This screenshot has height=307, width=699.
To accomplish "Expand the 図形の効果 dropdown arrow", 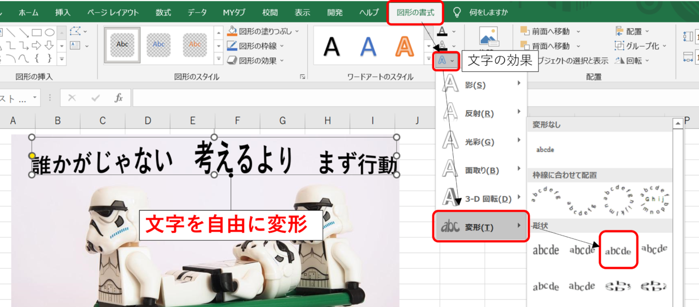I will 281,60.
